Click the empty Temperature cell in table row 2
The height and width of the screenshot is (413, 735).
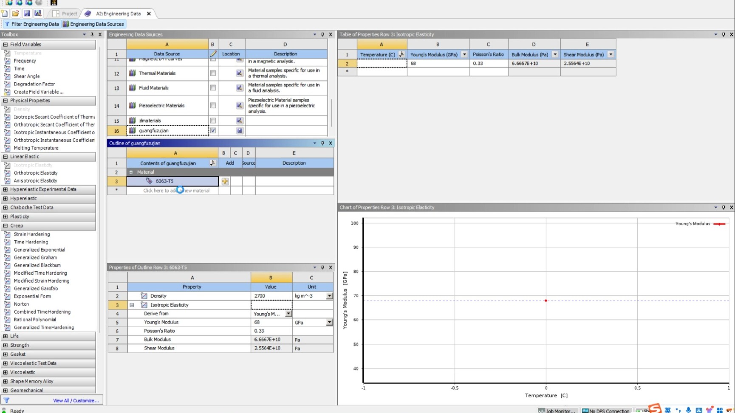(x=382, y=63)
